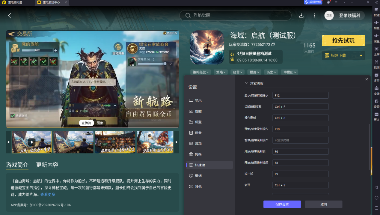Enter 全屏 fullscreen mode from sidebar
The width and height of the screenshot is (380, 215).
click(376, 49)
